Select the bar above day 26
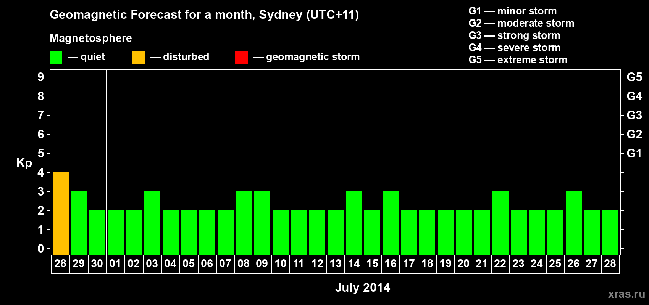This screenshot has height=305, width=649. tap(574, 223)
